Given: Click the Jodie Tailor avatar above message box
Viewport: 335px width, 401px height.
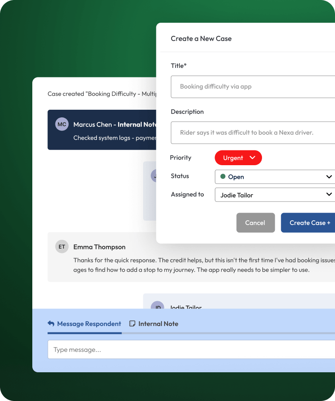Looking at the screenshot, I should point(158,306).
